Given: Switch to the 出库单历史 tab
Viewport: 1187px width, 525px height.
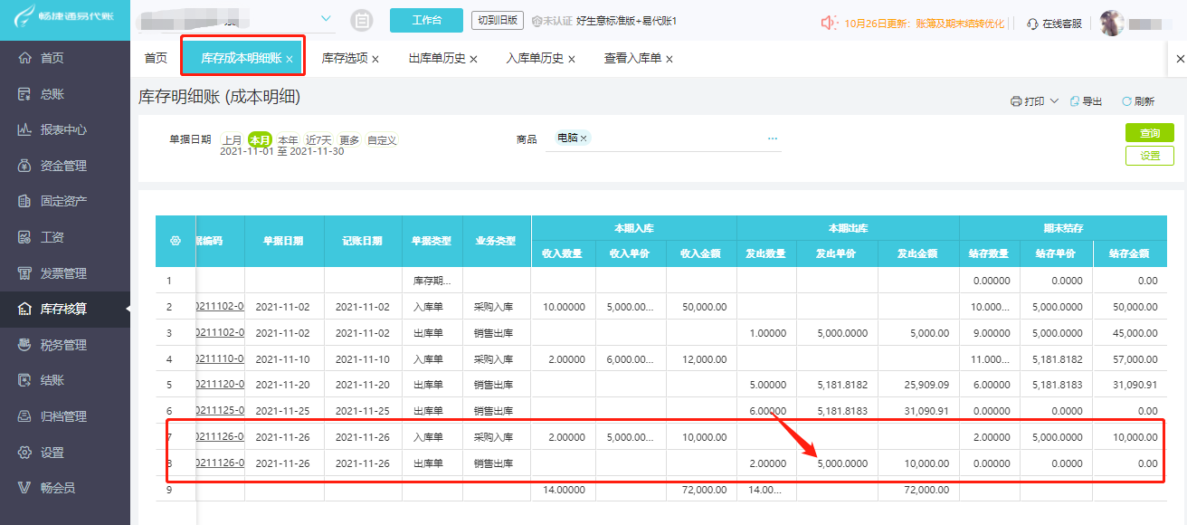Looking at the screenshot, I should click(437, 59).
